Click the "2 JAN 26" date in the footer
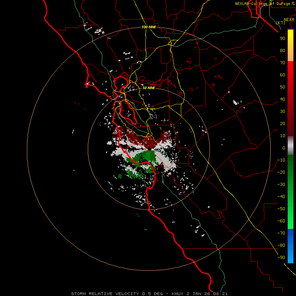The width and height of the screenshot is (296, 296). point(198,294)
